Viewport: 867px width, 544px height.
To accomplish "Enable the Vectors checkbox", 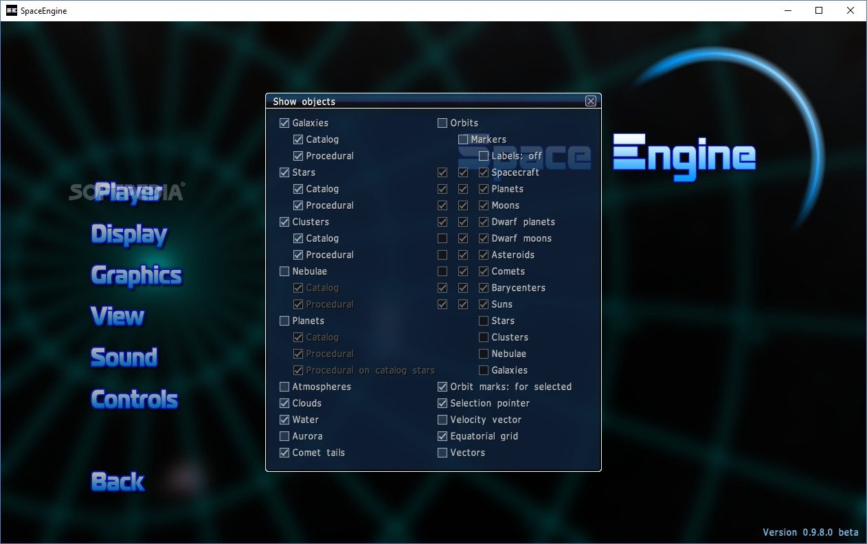I will click(442, 453).
